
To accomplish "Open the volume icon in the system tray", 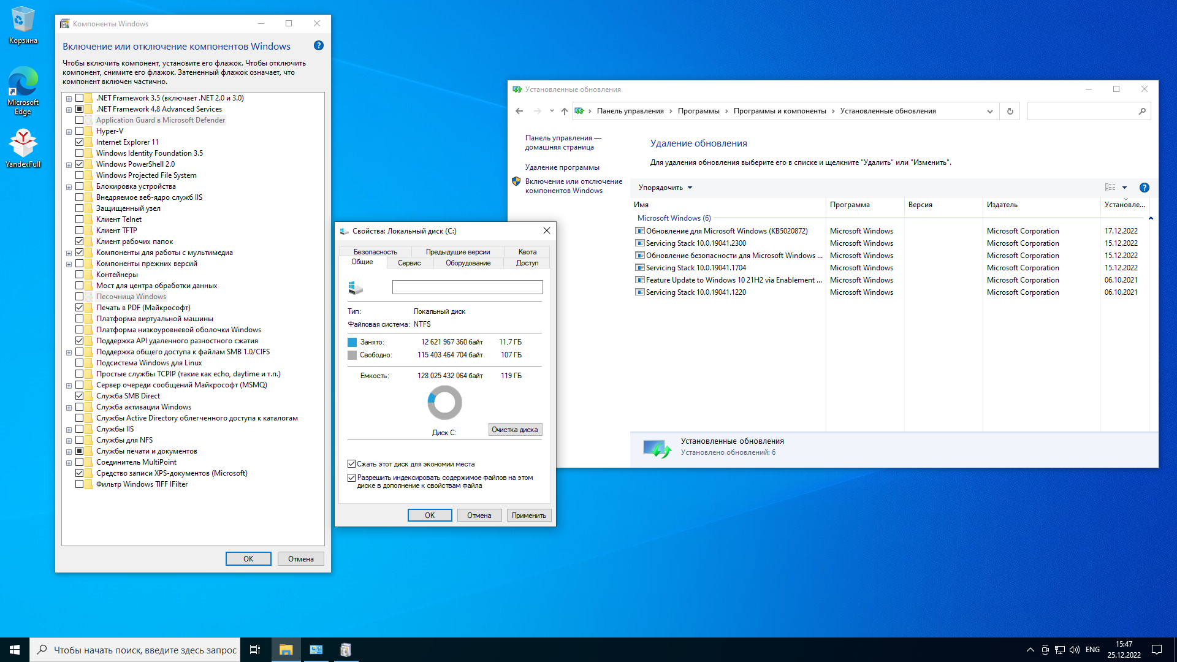I will [1075, 650].
